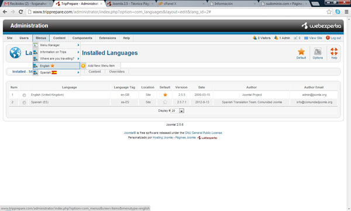Expand Where are you travelling submenu arrow
Viewport: 351px width, 211px height.
pos(78,58)
